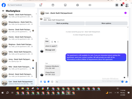The height and width of the screenshot is (99, 132).
Task: Choose a sticker using the sticker icon
Action: click(49, 82)
